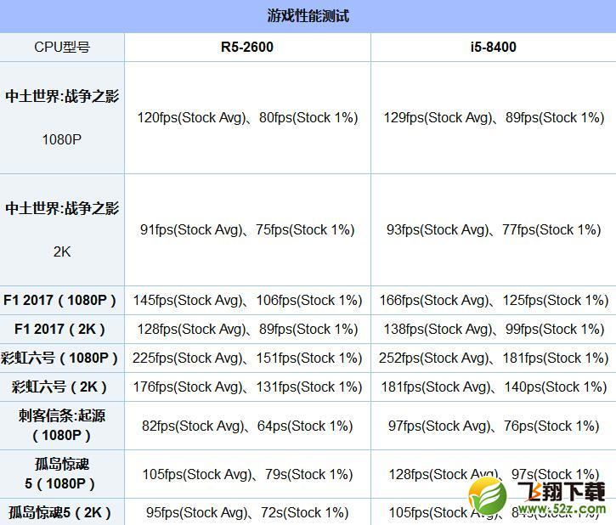This screenshot has width=616, height=525.
Task: Click the 128fps(Stock Avg)、97s(Stock 1%) cell
Action: pyautogui.click(x=494, y=474)
